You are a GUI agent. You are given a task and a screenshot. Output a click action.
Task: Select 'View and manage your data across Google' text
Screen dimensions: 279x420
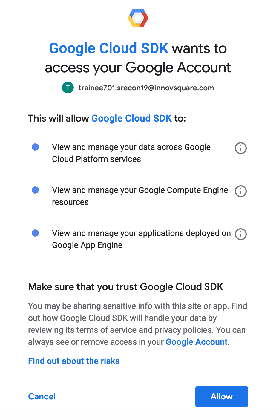131,147
